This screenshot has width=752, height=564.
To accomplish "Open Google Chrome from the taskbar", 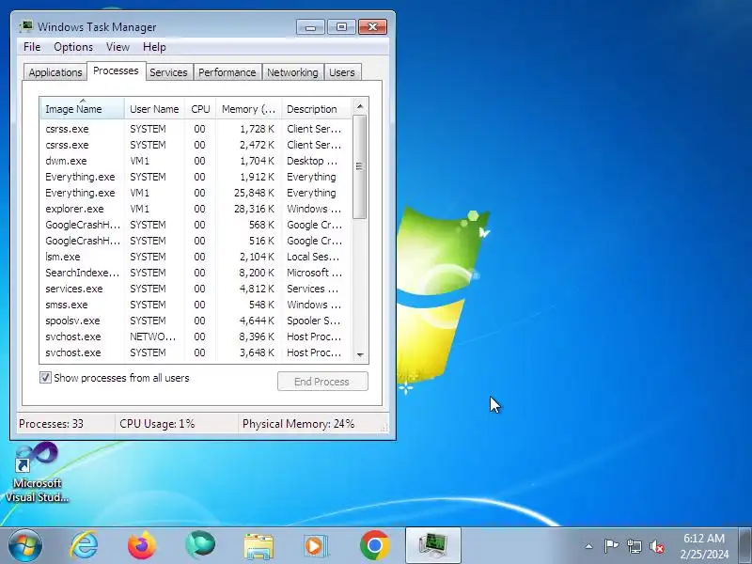I will coord(375,545).
